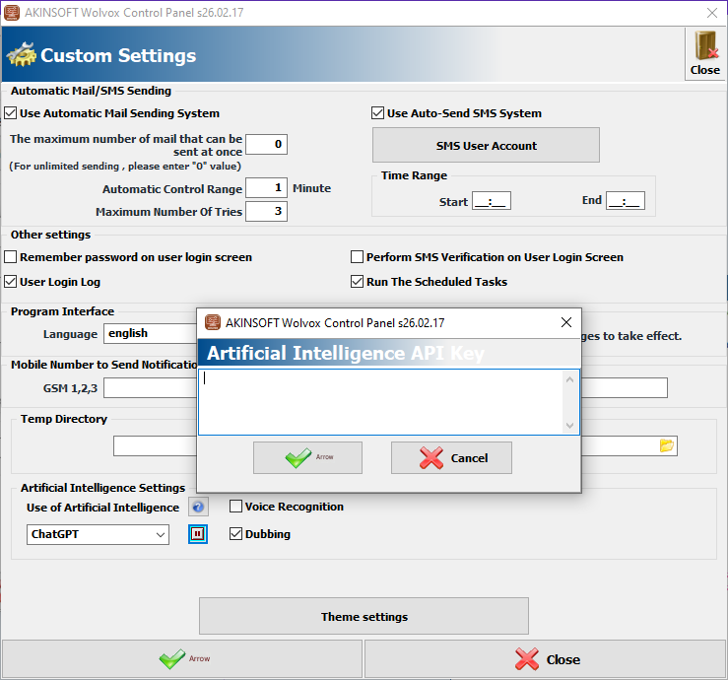This screenshot has width=728, height=680.
Task: Click the Custom Settings gear wrench icon
Action: [x=21, y=54]
